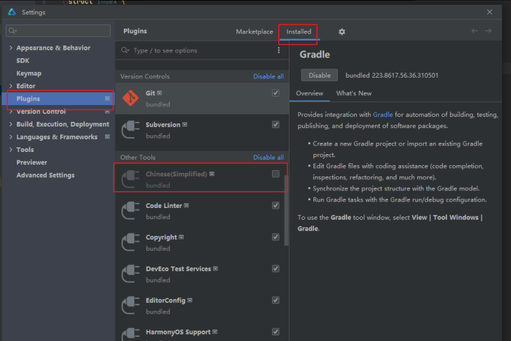Follow the Gradle hyperlink in description
Screen dimensions: 511x341
point(383,115)
